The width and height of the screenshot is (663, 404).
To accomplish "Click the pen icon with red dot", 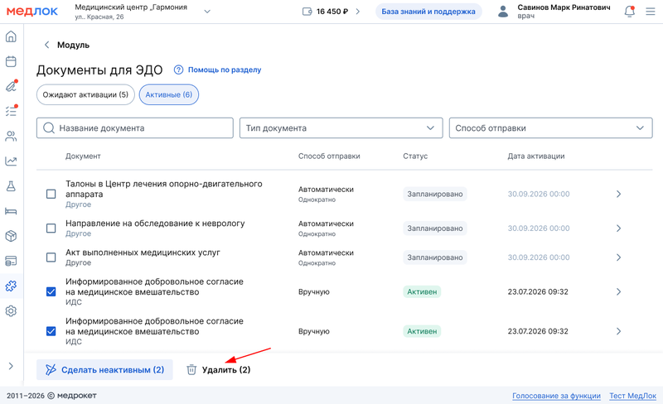I will [11, 87].
